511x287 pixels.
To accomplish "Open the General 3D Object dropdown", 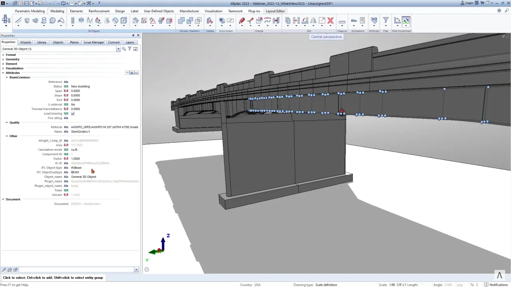I will tap(118, 49).
